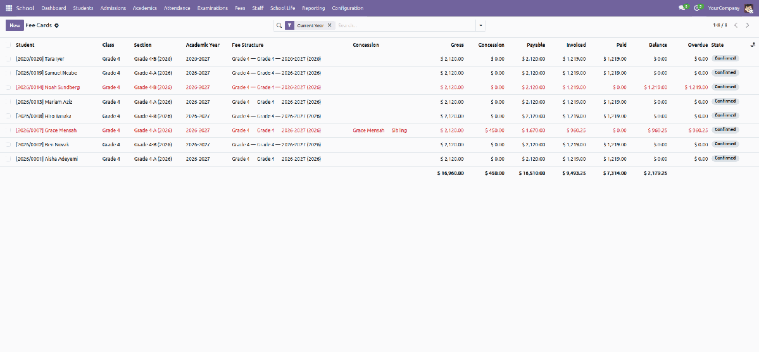Sort by the Fee Structure column header
759x352 pixels.
click(x=248, y=45)
